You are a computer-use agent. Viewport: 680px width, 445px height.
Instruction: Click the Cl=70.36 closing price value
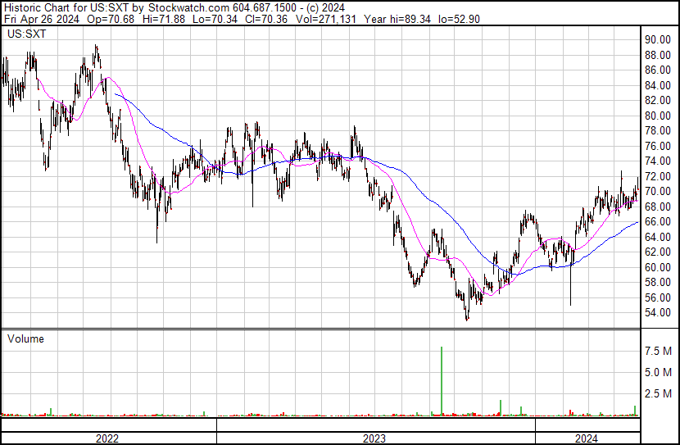pos(266,19)
